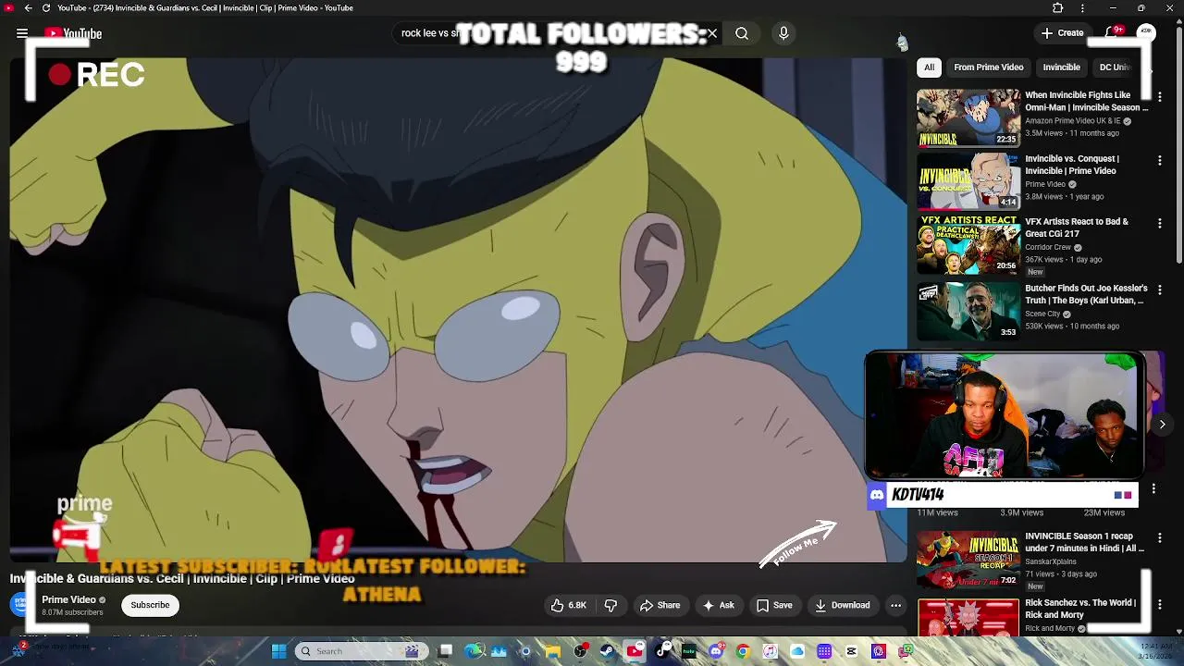The height and width of the screenshot is (666, 1184).
Task: Open the Prime Video channel name
Action: [68, 599]
